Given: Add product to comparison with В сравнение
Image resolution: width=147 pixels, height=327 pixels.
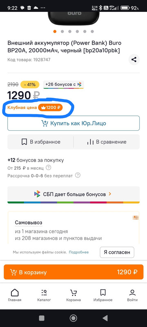Looking at the screenshot, I should [x=107, y=142].
